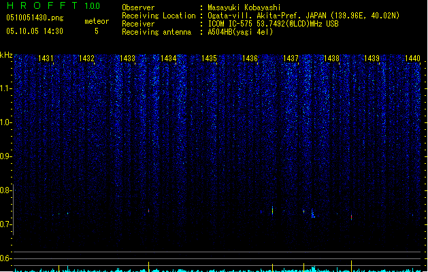428x272 pixels.
Task: Click the tall meteor echo between 1436 and 1437
Action: click(x=272, y=210)
